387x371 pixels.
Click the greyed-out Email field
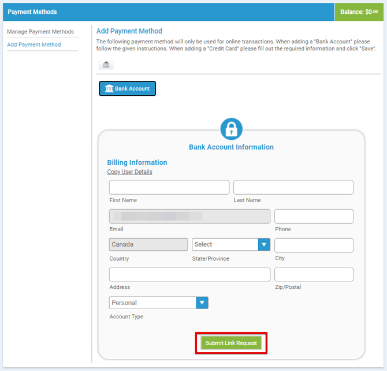coord(189,216)
